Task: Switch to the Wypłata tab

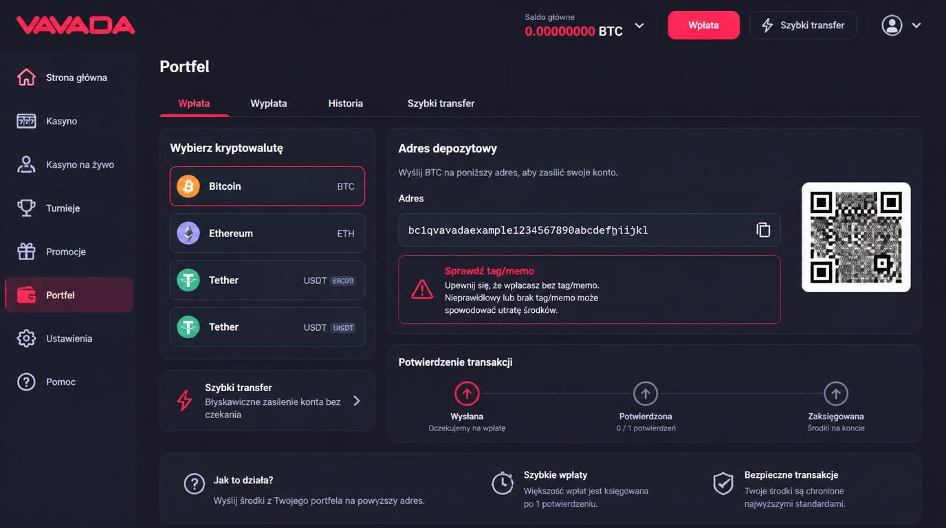Action: tap(269, 103)
